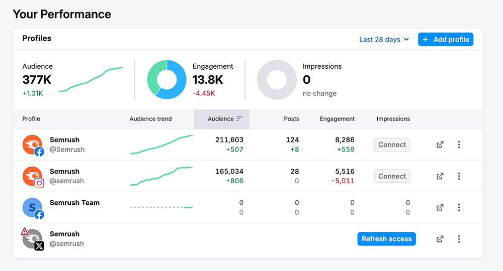Open three-dot menu for Semrush Team row
This screenshot has width=503, height=271.
coord(459,207)
